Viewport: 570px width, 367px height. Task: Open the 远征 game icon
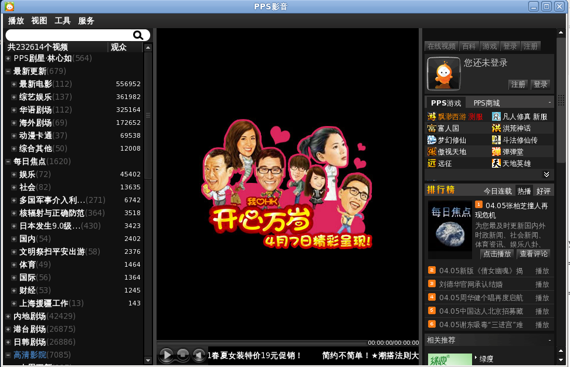(432, 163)
